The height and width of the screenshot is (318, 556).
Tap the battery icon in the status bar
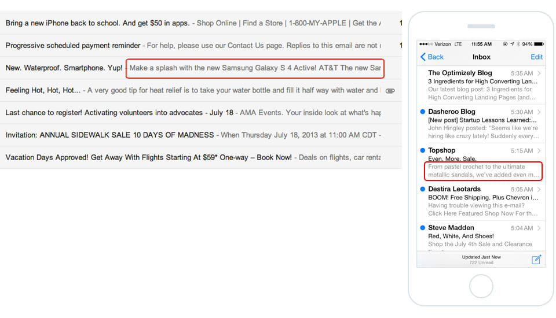click(539, 44)
